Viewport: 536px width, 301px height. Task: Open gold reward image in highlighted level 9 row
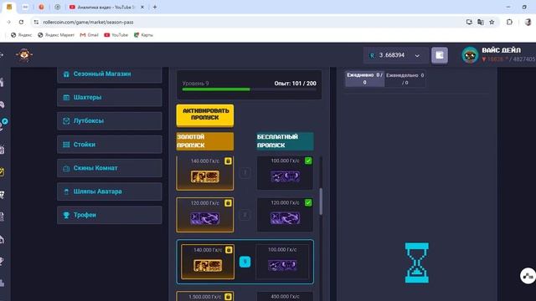[x=208, y=266]
